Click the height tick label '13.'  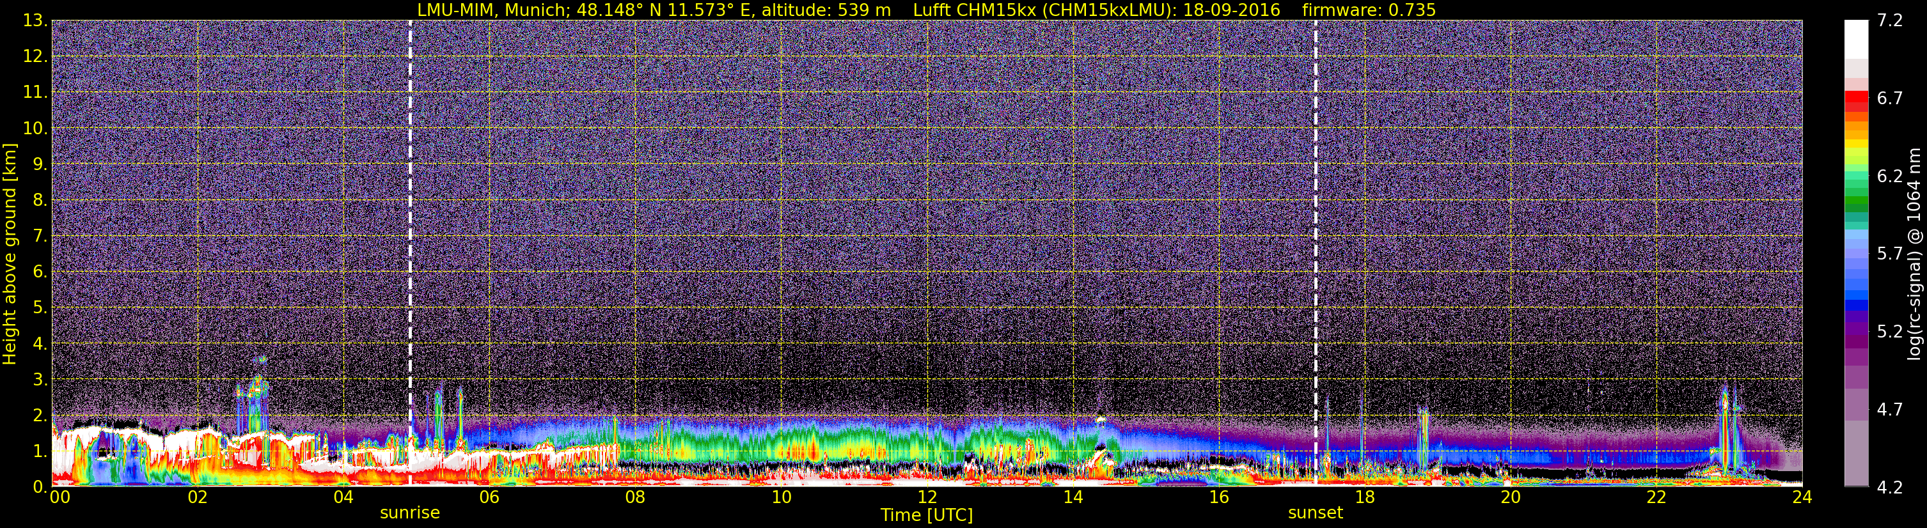35,21
